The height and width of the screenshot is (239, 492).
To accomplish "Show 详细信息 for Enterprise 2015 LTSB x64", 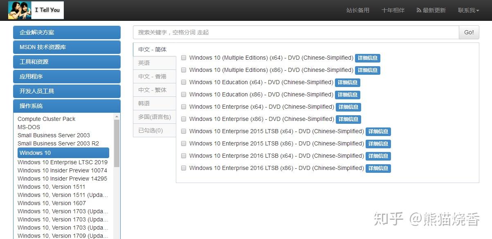I will click(x=378, y=132).
